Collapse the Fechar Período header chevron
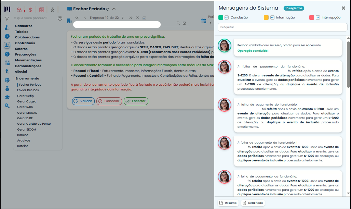351x209 pixels. pyautogui.click(x=114, y=9)
